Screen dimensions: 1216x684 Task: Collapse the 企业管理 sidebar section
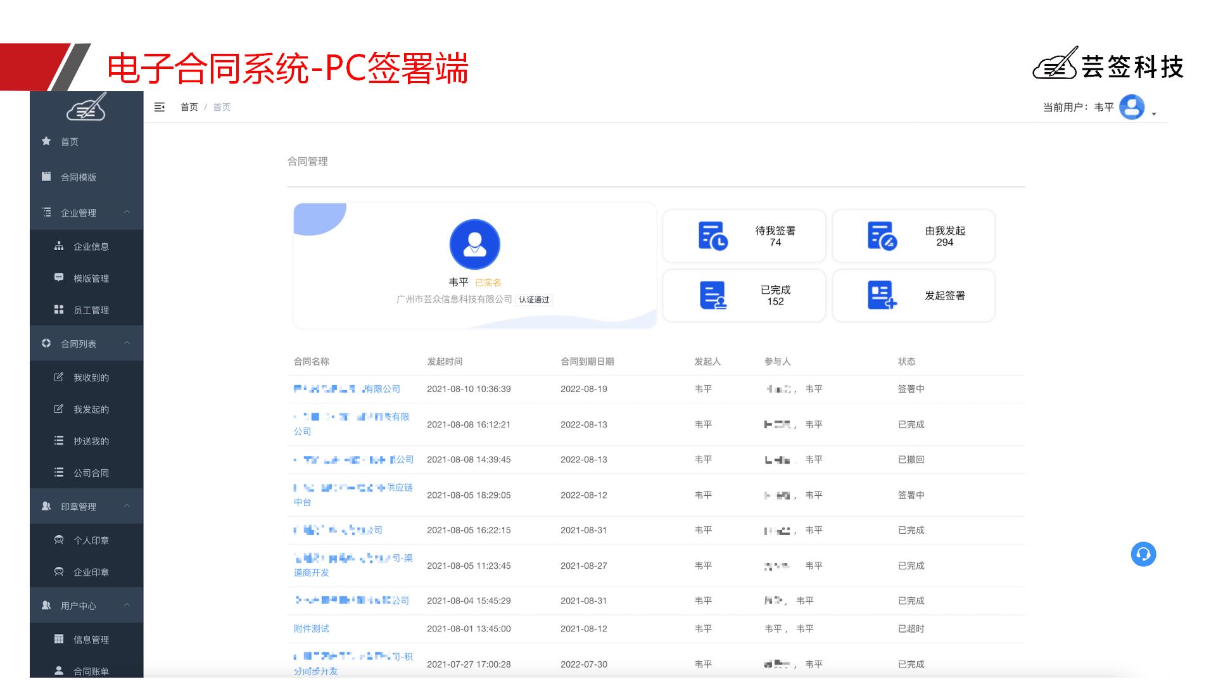pyautogui.click(x=127, y=212)
